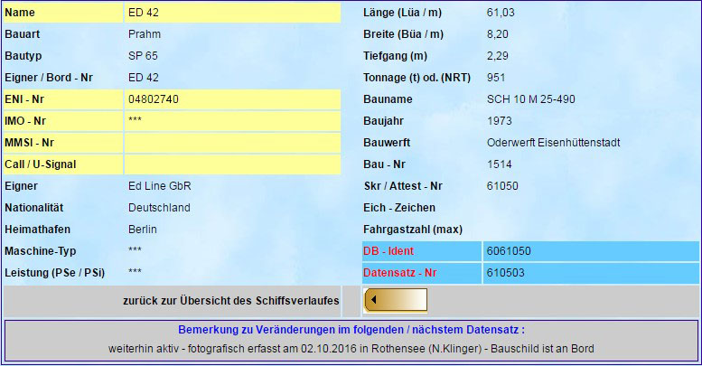702x366 pixels.
Task: Click the back arrow button
Action: (x=396, y=300)
